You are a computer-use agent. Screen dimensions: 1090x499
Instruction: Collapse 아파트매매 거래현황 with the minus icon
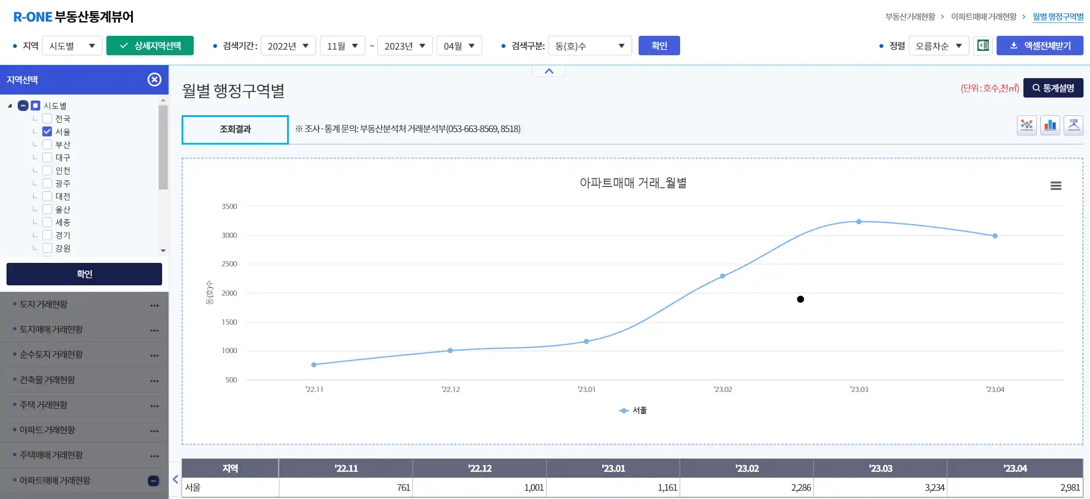[x=153, y=481]
